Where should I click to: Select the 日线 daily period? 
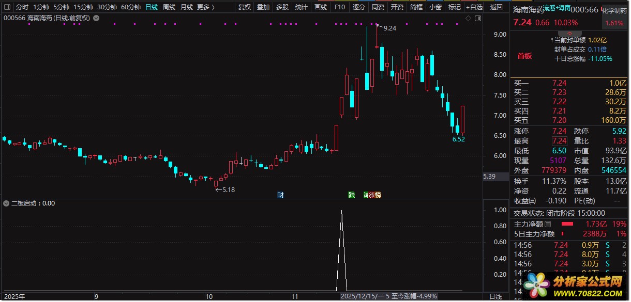coord(152,7)
